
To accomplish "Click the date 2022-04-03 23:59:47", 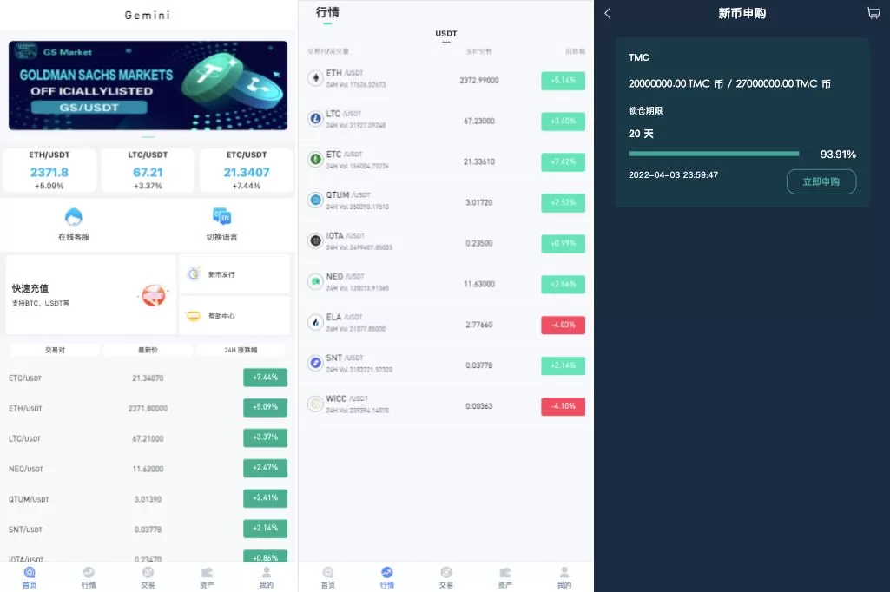I will coord(673,174).
